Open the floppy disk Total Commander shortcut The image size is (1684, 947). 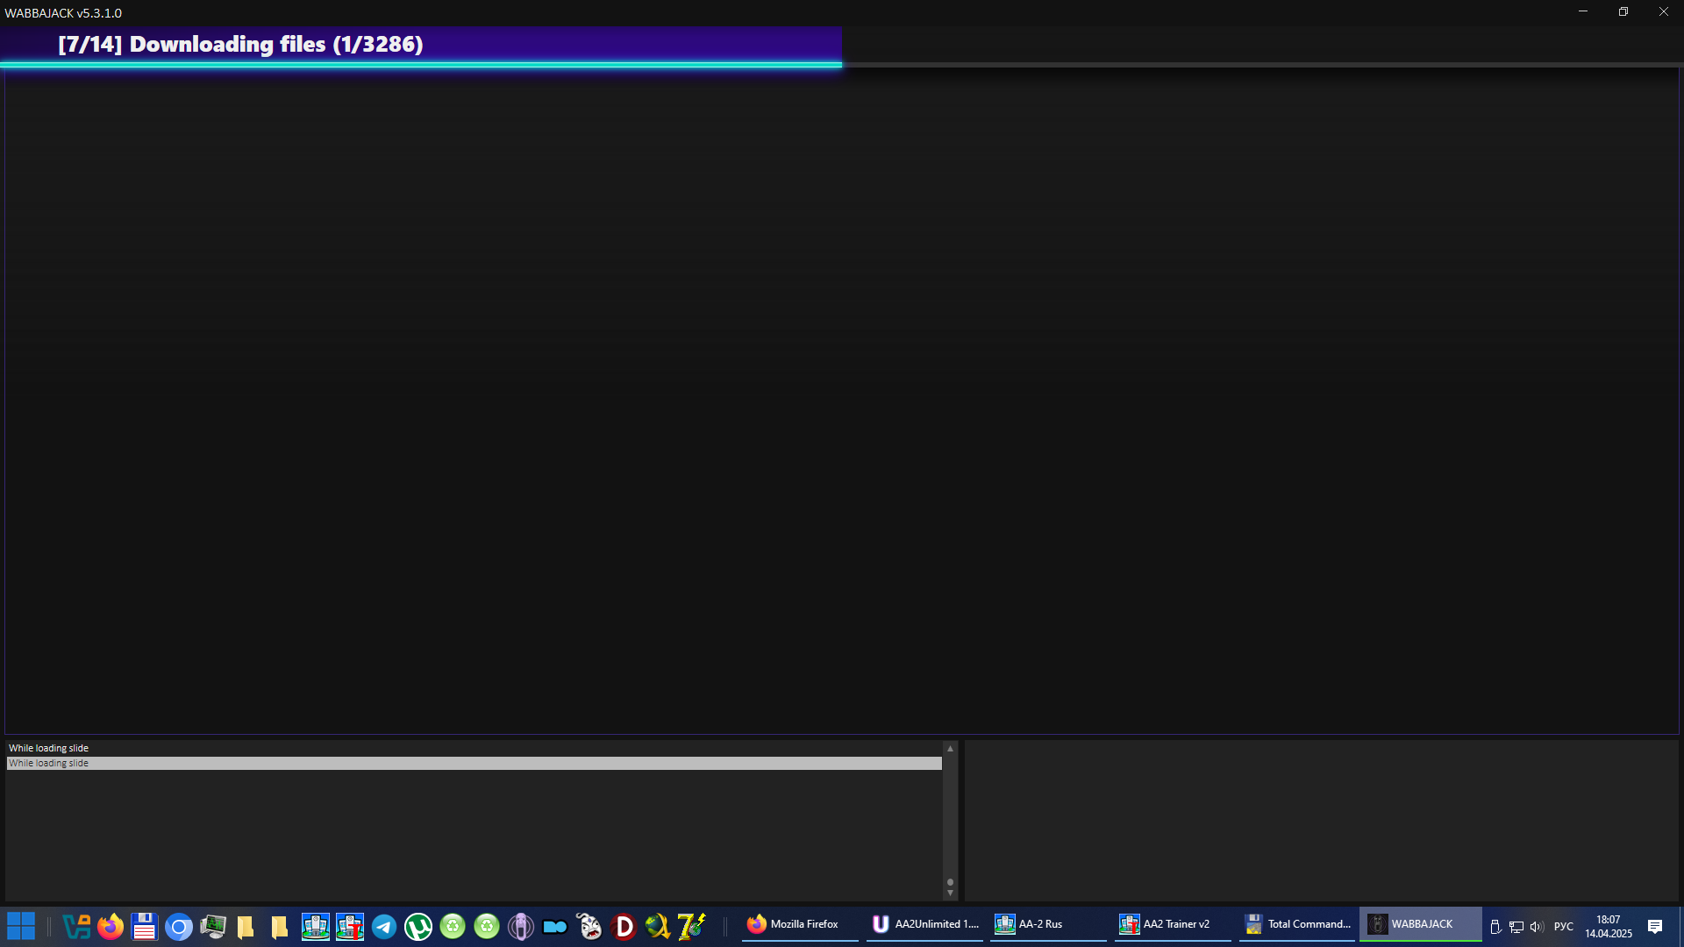145,926
